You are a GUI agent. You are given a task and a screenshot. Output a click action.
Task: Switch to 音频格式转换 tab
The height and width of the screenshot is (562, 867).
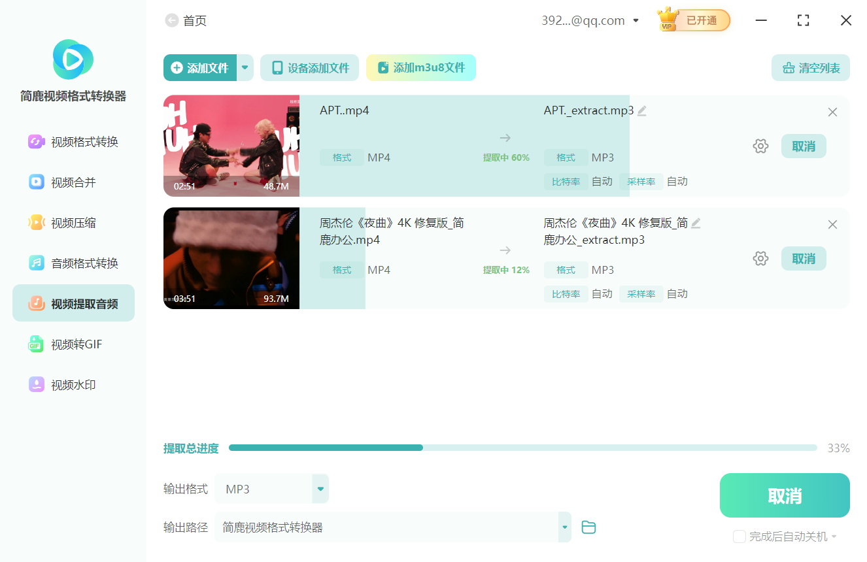(x=73, y=263)
